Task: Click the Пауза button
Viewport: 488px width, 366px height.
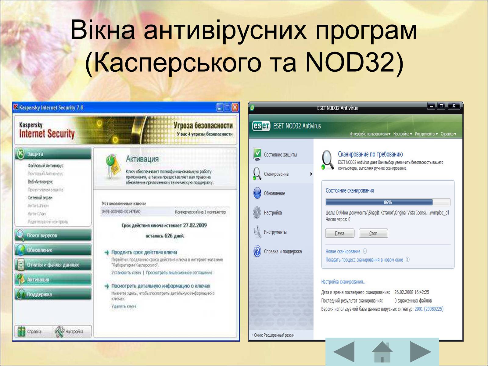Action: click(x=340, y=233)
